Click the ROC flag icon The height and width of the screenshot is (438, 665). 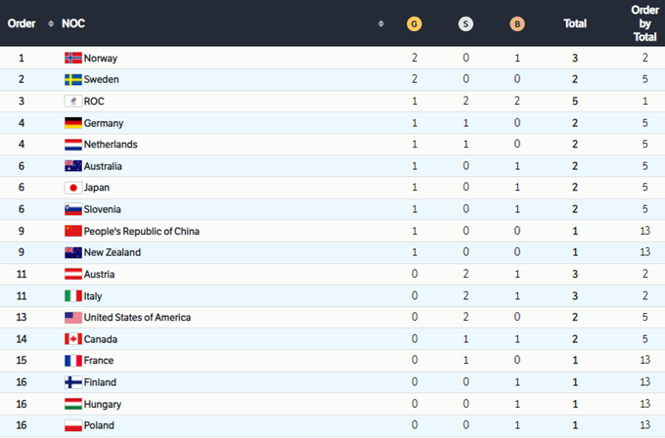pyautogui.click(x=72, y=102)
